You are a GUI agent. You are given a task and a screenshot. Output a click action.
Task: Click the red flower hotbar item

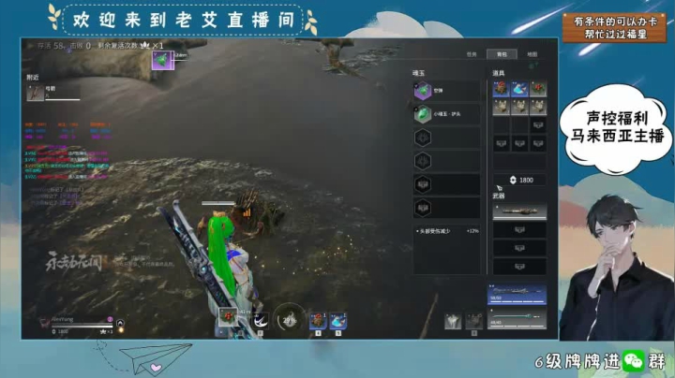point(228,317)
